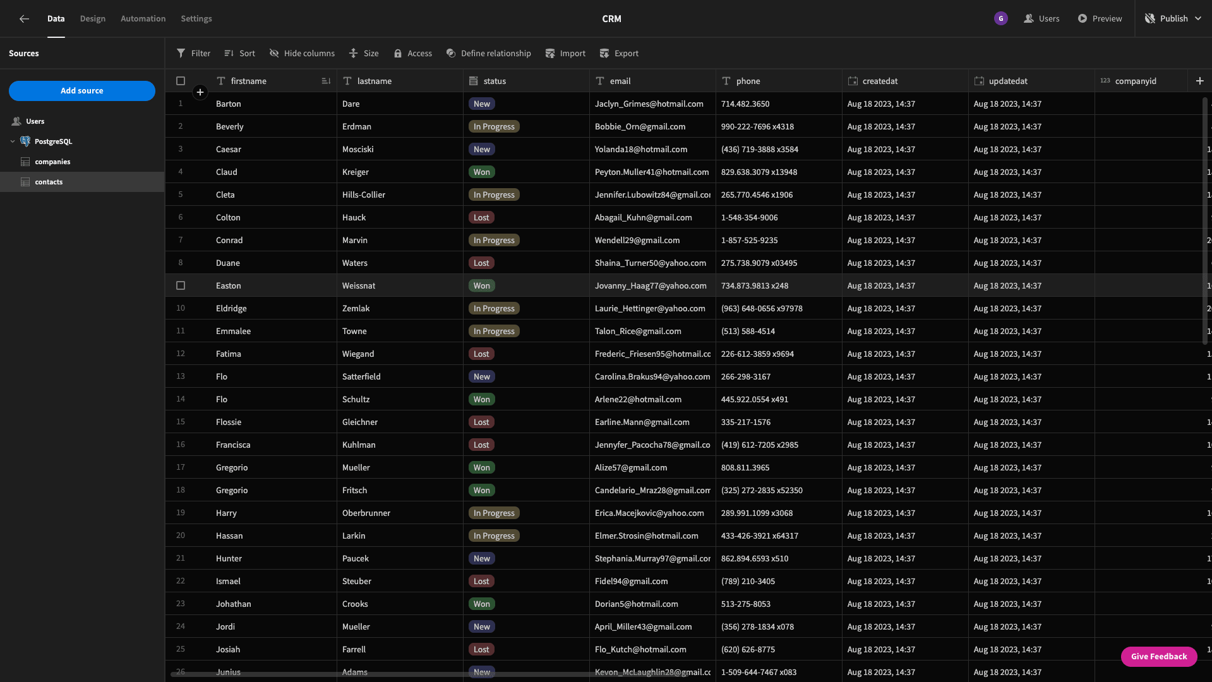Click the sort indicator in firstname header

pos(326,81)
